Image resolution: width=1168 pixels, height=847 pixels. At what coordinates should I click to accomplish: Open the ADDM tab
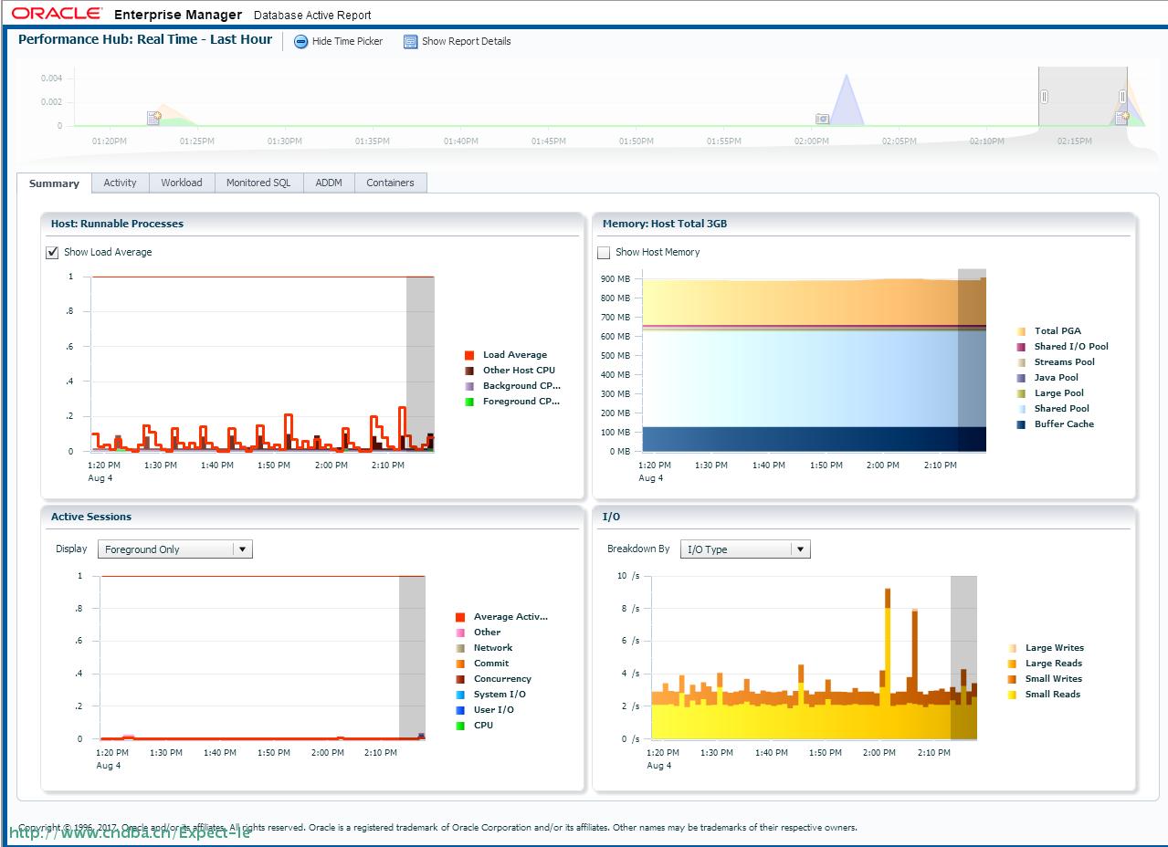[329, 183]
